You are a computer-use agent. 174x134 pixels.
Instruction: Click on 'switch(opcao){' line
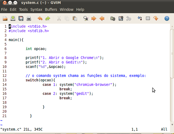coord(40,80)
